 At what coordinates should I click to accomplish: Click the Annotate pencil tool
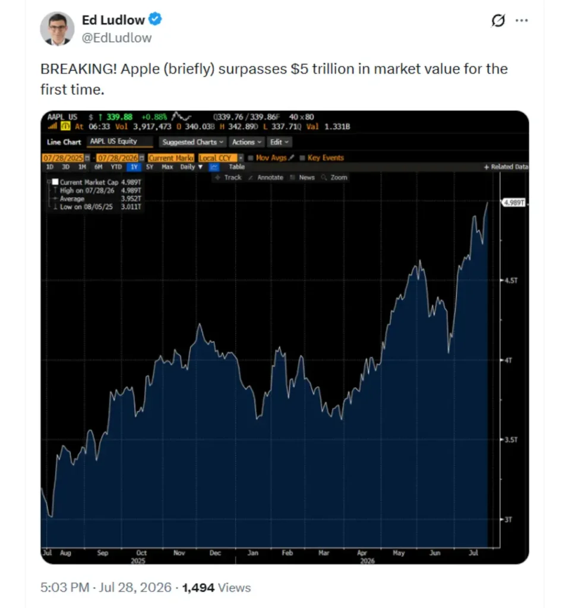pyautogui.click(x=251, y=178)
